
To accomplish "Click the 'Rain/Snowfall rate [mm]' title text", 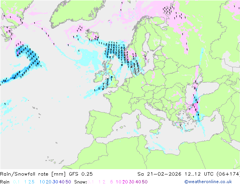I will (x=33, y=174).
